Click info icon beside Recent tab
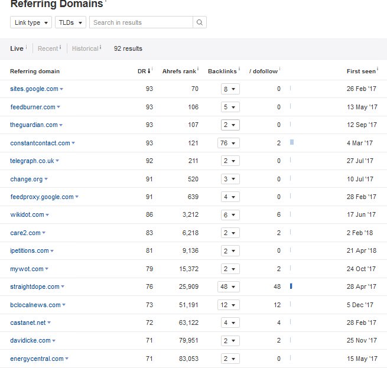The width and height of the screenshot is (387, 368). pos(60,47)
